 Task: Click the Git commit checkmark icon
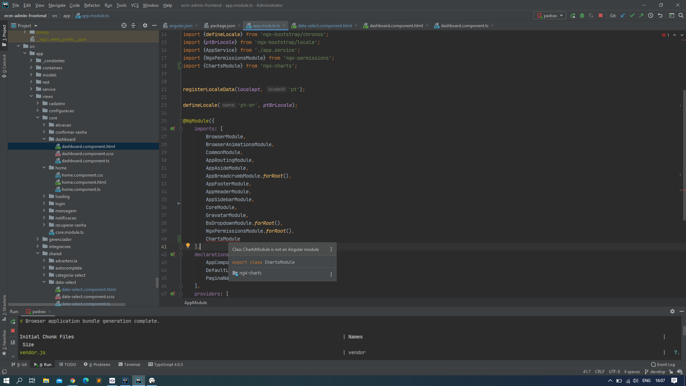632,16
